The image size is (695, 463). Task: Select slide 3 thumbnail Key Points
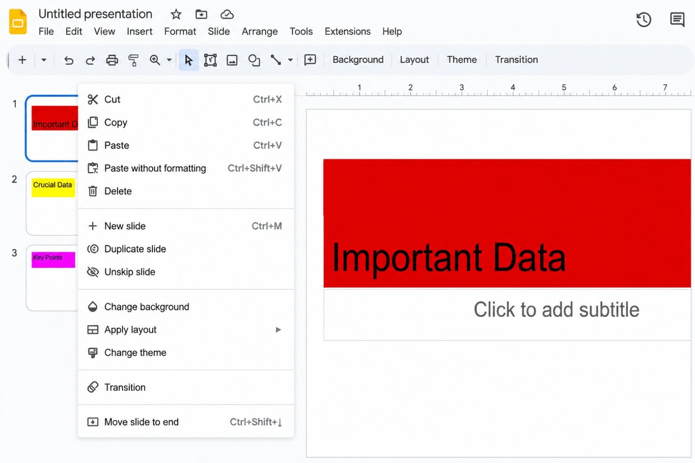click(x=52, y=278)
